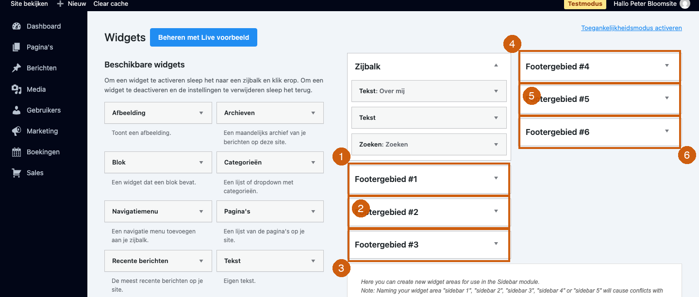Click the Testmodus badge
Image resolution: width=699 pixels, height=297 pixels.
[585, 4]
